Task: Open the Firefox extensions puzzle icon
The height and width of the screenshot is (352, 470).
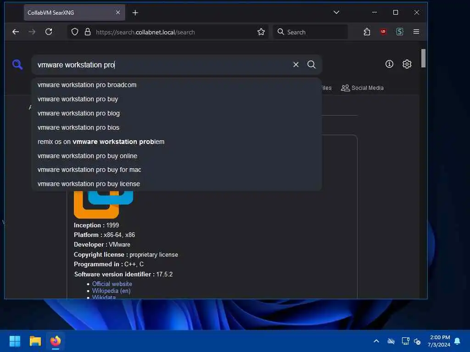Action: 367,32
